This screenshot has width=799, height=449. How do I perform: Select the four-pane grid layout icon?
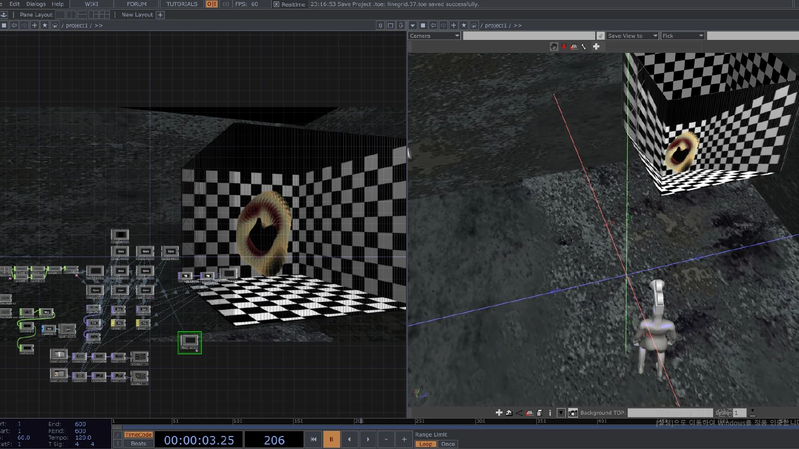click(x=105, y=14)
